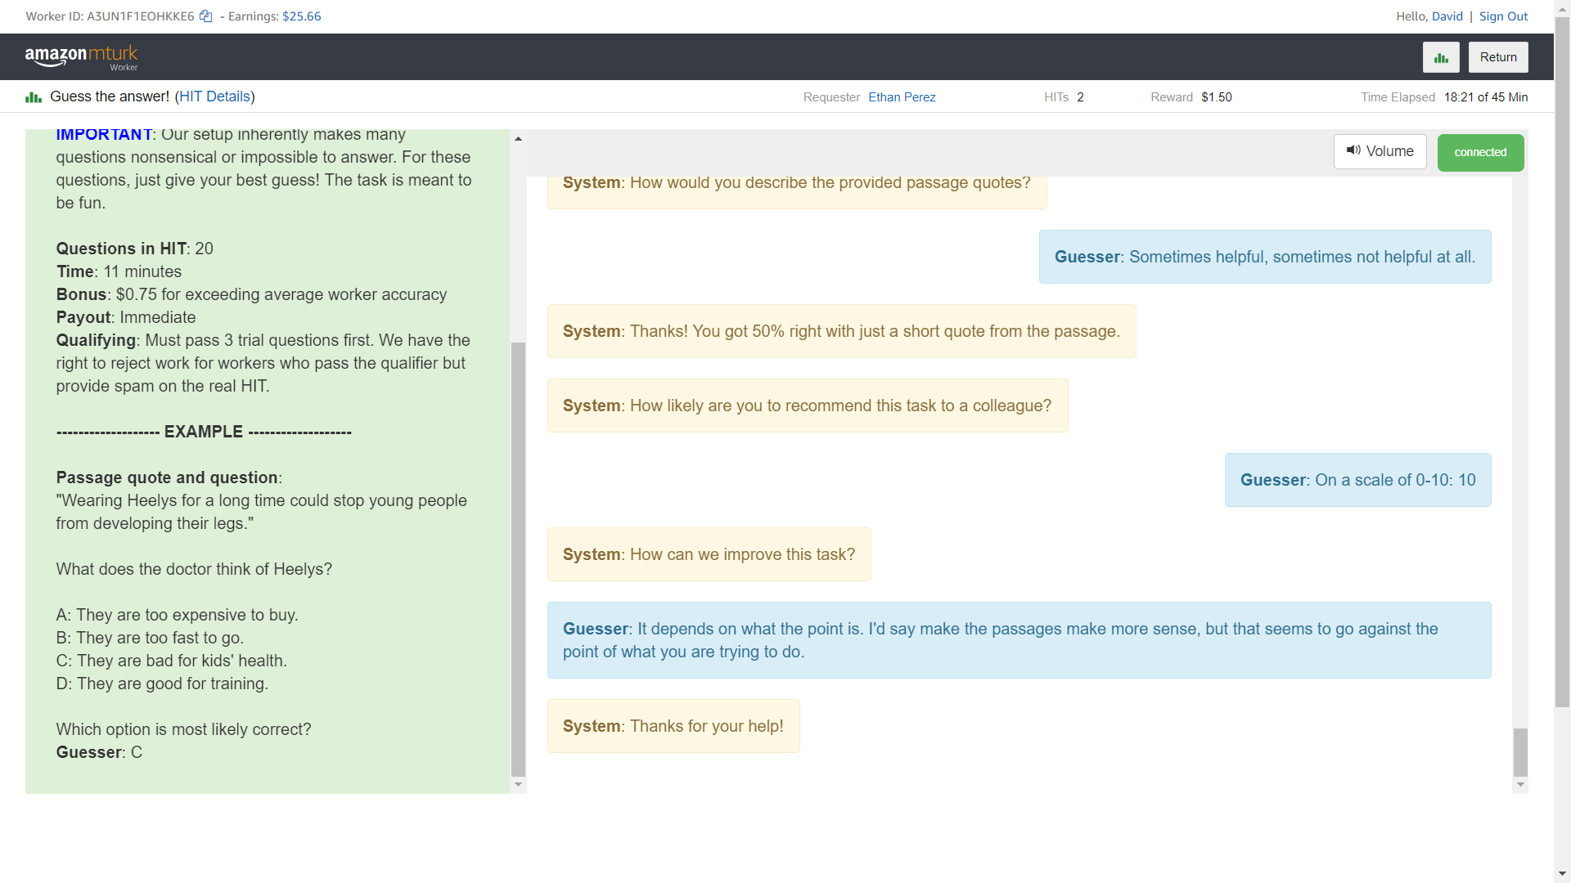The image size is (1571, 883).
Task: View earnings amount $25.66 link
Action: pos(301,16)
